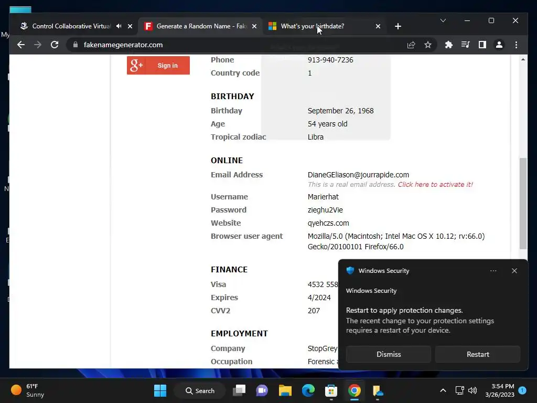Click the CVV2 value 207
Viewport: 537px width, 403px height.
[314, 311]
